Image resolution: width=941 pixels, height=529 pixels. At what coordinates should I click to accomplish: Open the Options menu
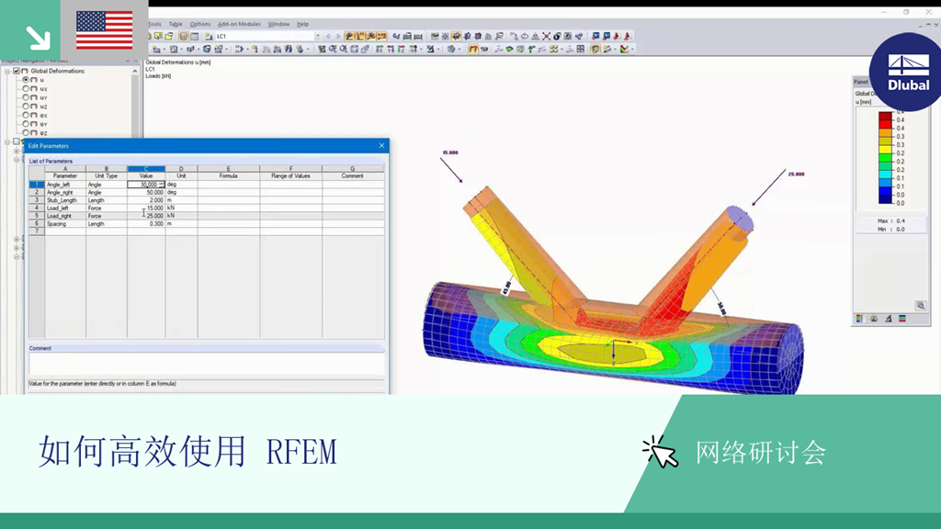(x=199, y=24)
